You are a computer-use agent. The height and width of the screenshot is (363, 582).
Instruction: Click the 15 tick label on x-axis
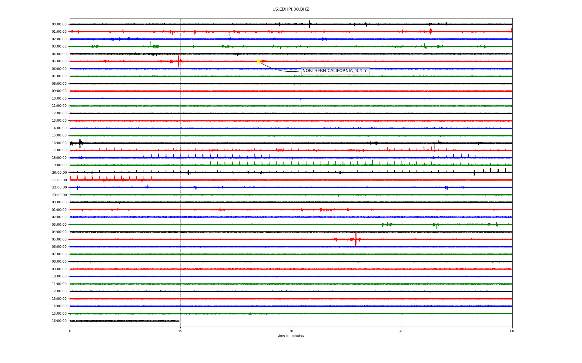coord(180,331)
